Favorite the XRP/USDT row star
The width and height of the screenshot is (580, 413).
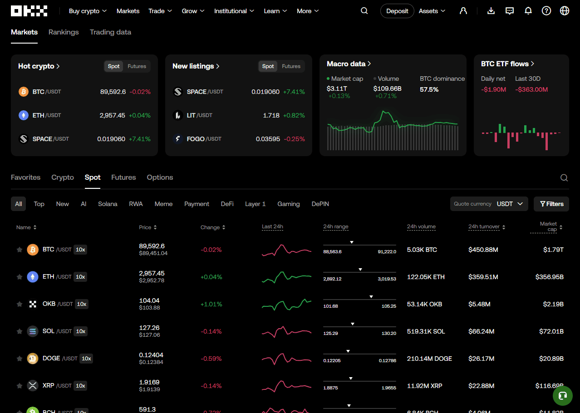20,386
